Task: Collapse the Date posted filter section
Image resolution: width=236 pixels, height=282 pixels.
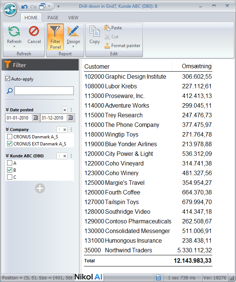Action: pyautogui.click(x=7, y=110)
